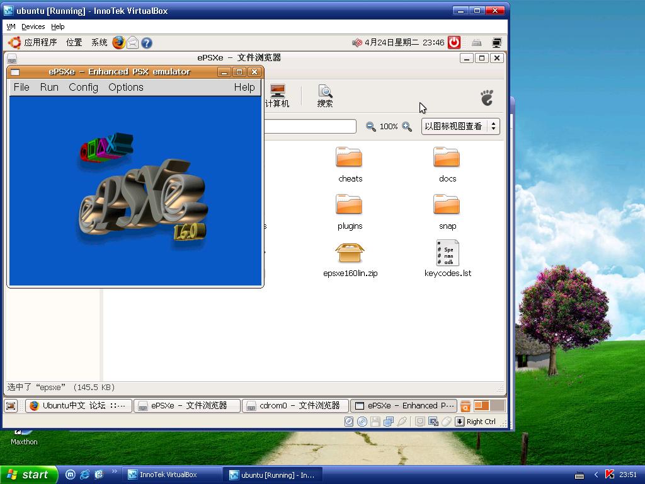Open the File menu in ePSXe emulator
Screen dimensions: 645x484
click(x=21, y=87)
